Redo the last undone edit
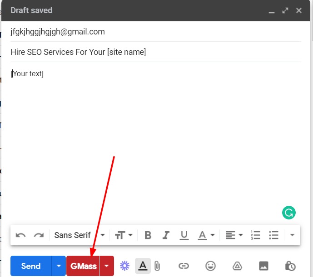The image size is (313, 277). [39, 235]
